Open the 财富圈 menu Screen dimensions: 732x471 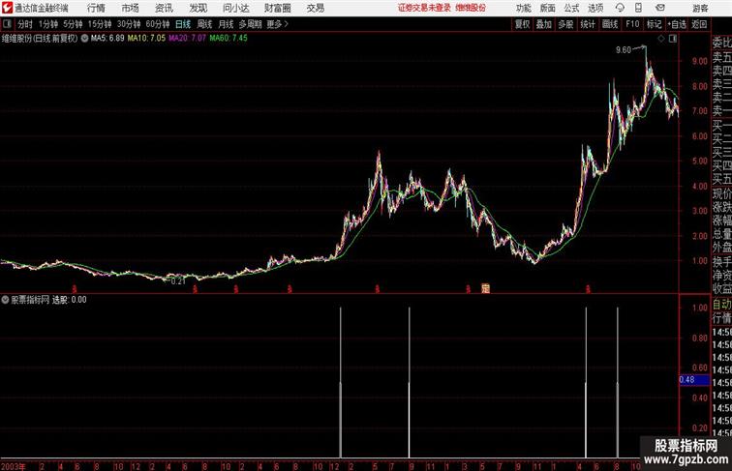277,8
